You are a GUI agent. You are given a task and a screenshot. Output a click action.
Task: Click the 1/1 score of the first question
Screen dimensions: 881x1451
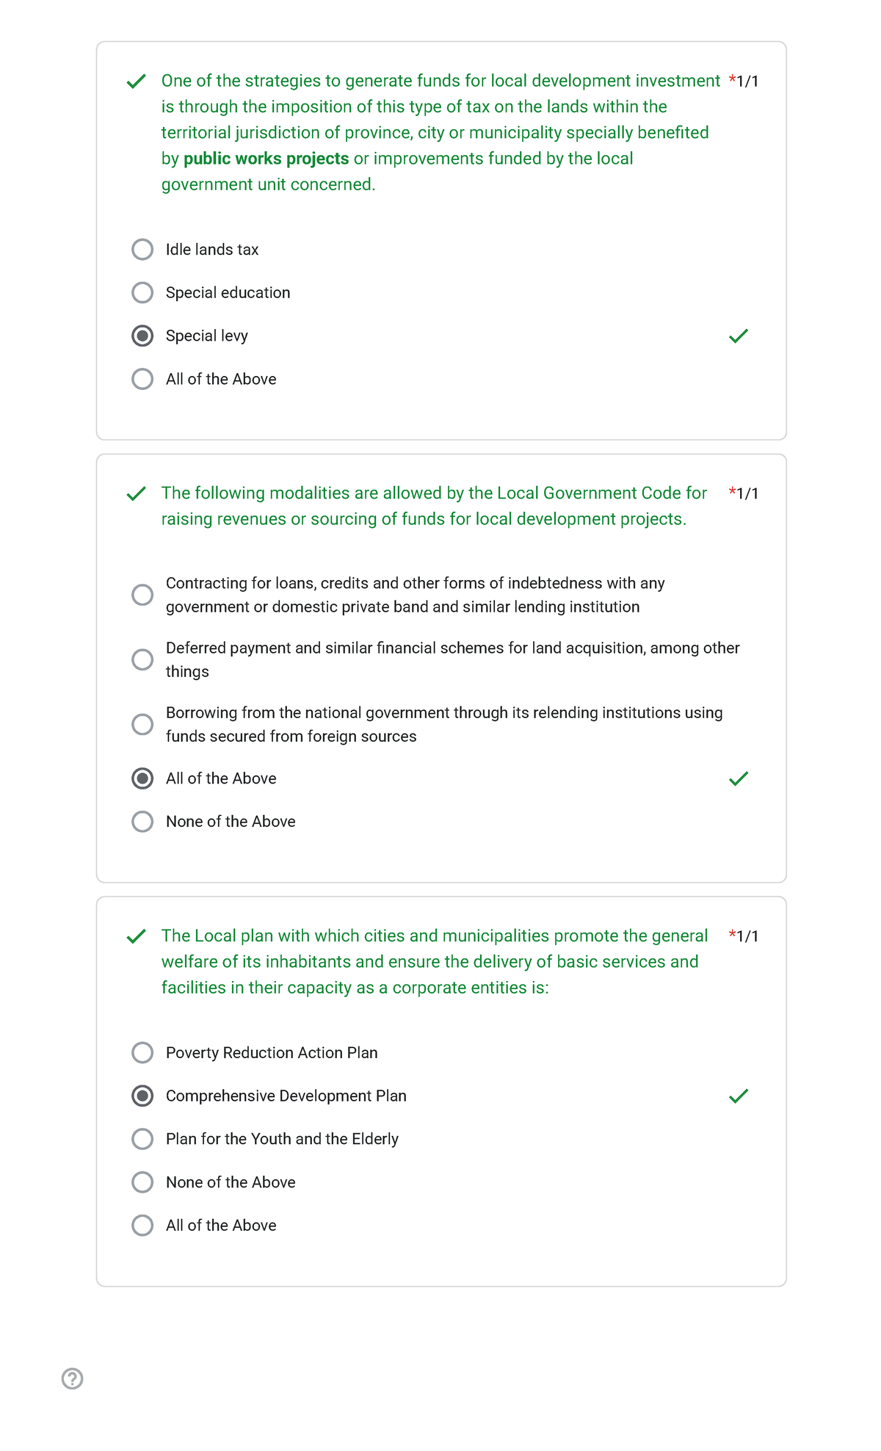pyautogui.click(x=747, y=81)
